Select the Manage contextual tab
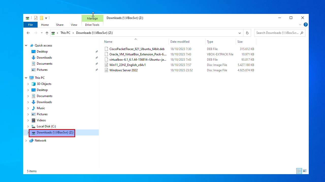 pos(92,18)
